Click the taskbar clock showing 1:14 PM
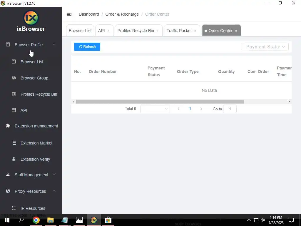 pos(276,220)
